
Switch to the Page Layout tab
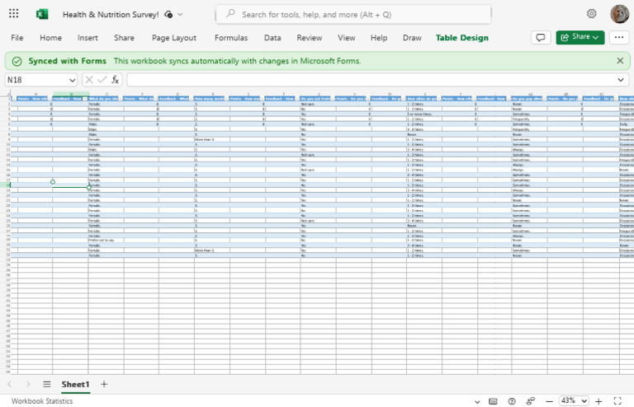coord(174,38)
